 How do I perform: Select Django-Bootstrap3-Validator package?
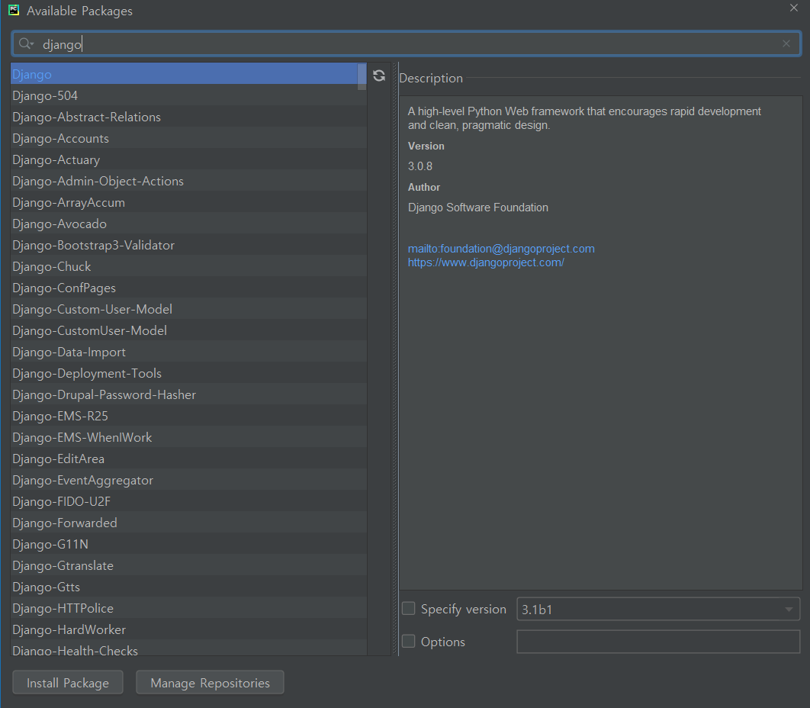click(188, 245)
